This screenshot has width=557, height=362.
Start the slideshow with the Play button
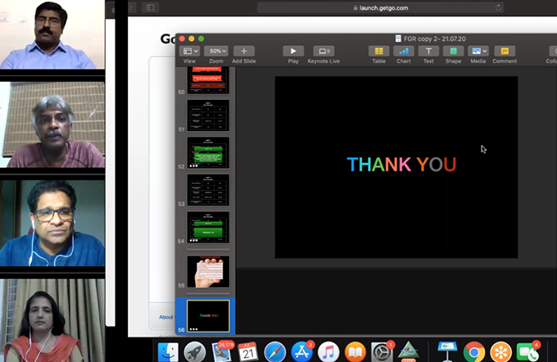[x=293, y=51]
